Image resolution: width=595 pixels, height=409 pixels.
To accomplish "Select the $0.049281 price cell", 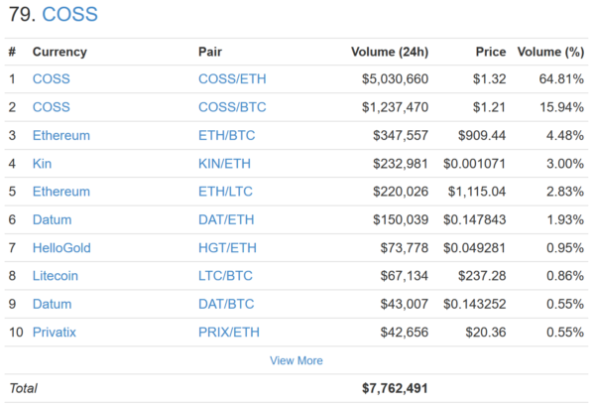I will [x=475, y=248].
